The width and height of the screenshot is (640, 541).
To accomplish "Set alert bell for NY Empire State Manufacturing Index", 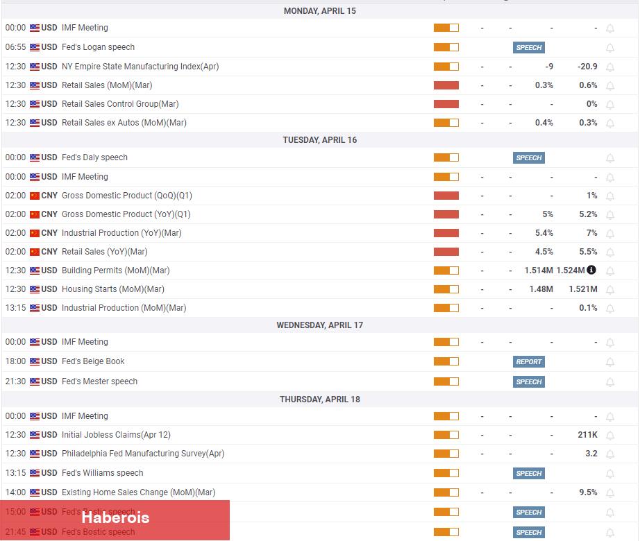I will point(609,67).
